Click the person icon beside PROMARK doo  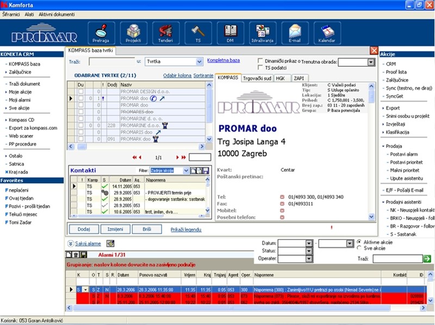coord(156,139)
